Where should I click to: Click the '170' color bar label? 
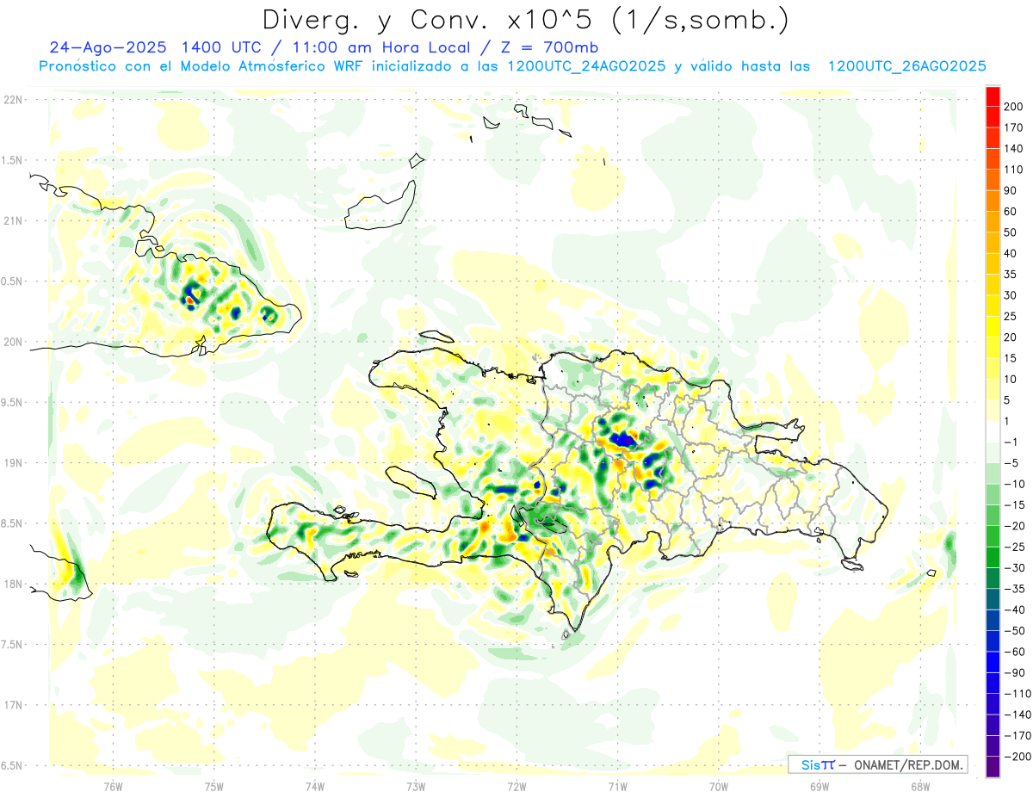coord(1015,127)
